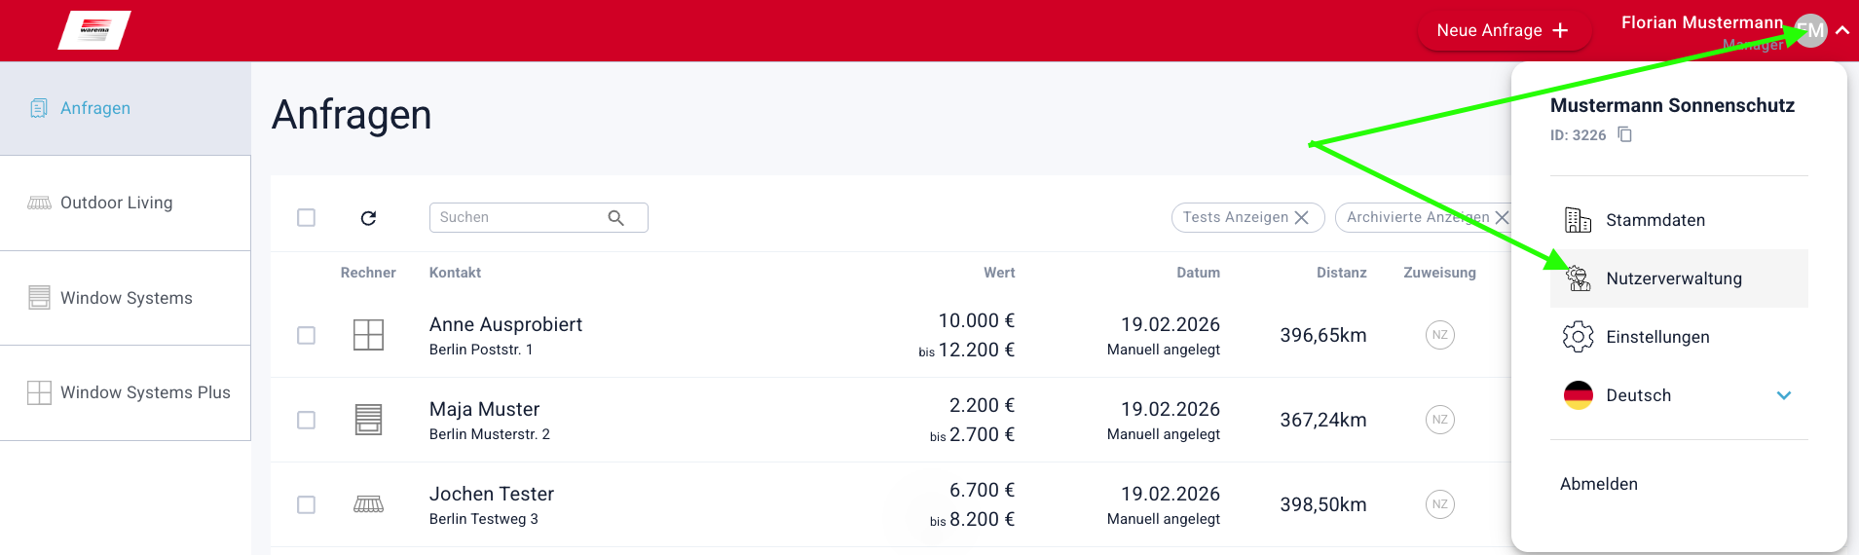Select the Anne Ausprobiert row checkbox
Screen dimensions: 1859x555
point(306,335)
